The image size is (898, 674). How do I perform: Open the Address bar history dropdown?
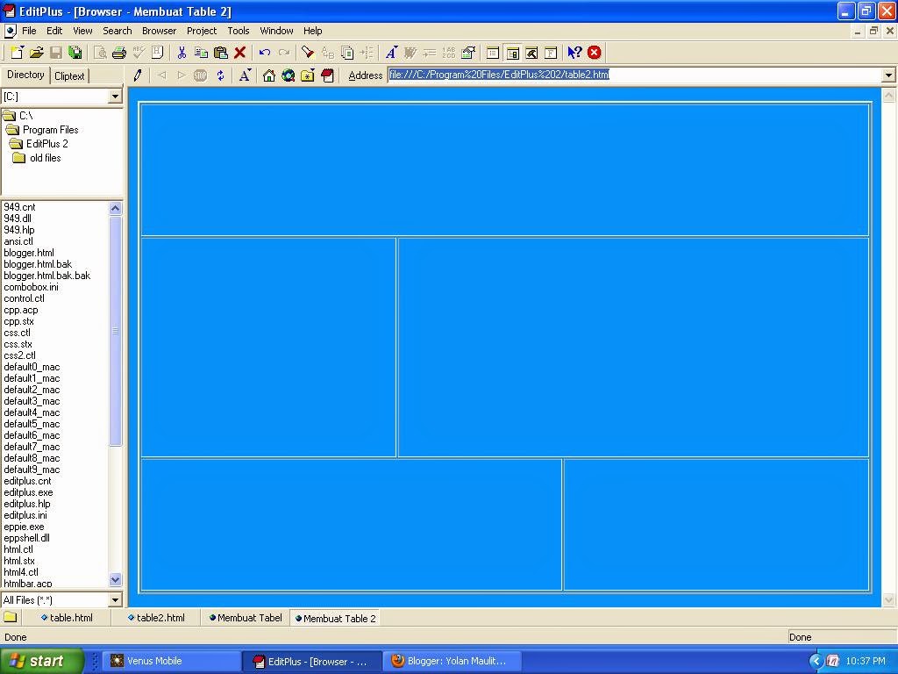pyautogui.click(x=888, y=75)
